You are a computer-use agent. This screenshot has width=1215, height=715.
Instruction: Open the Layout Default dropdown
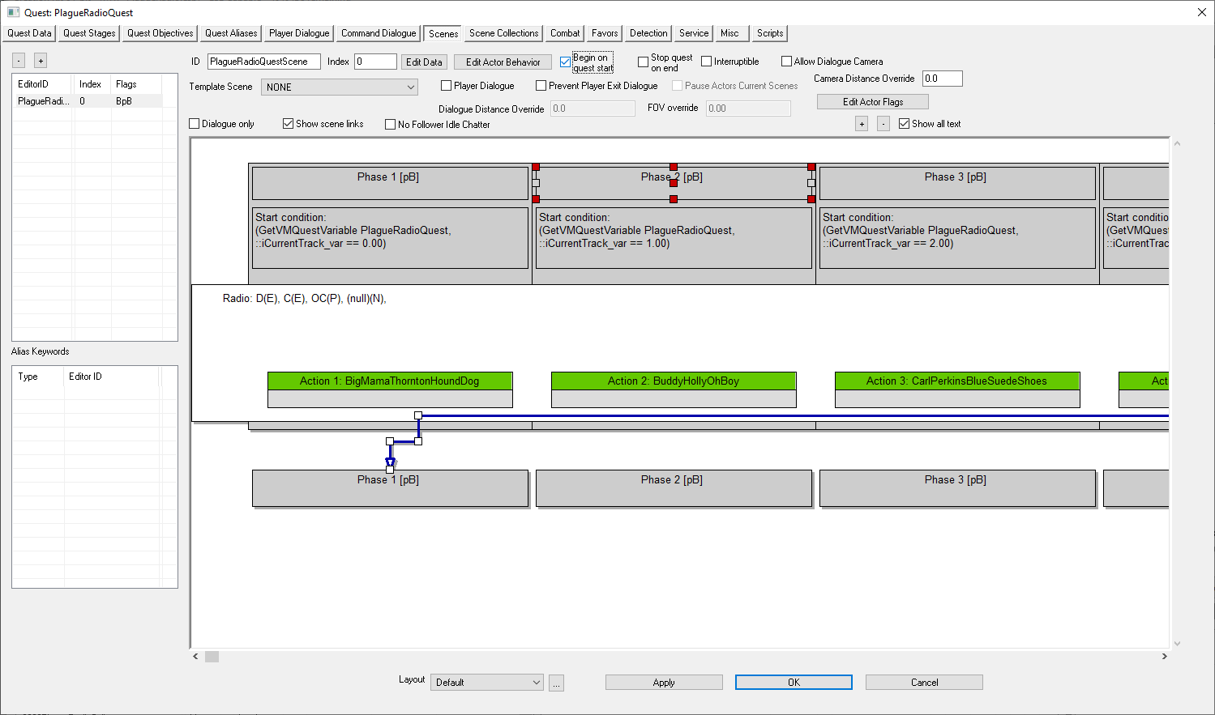point(487,683)
